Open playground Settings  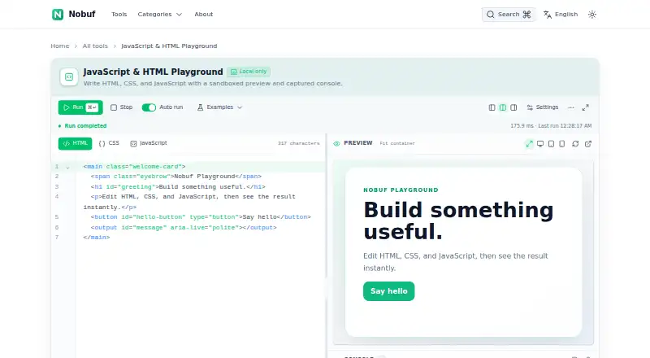pyautogui.click(x=542, y=107)
